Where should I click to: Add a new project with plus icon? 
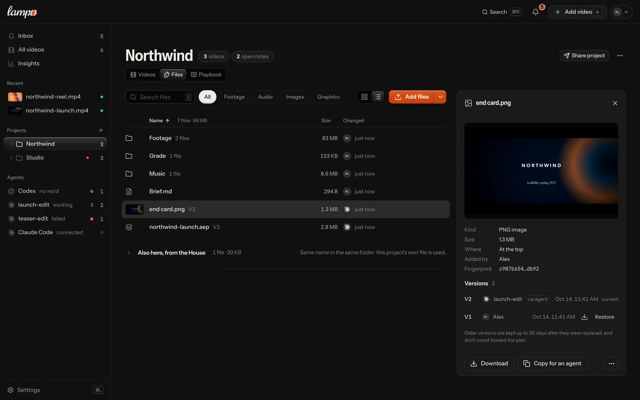point(101,130)
